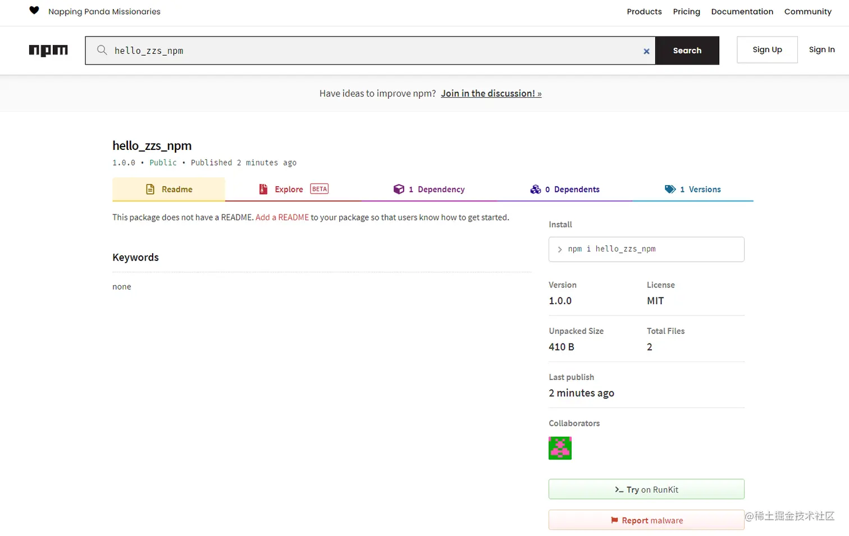Click the Sign Up button
Screen dimensions: 849x536
(767, 49)
